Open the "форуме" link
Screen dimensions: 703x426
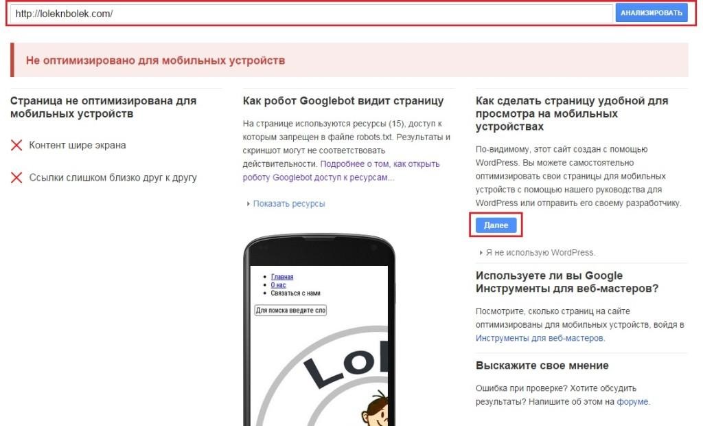coord(632,402)
